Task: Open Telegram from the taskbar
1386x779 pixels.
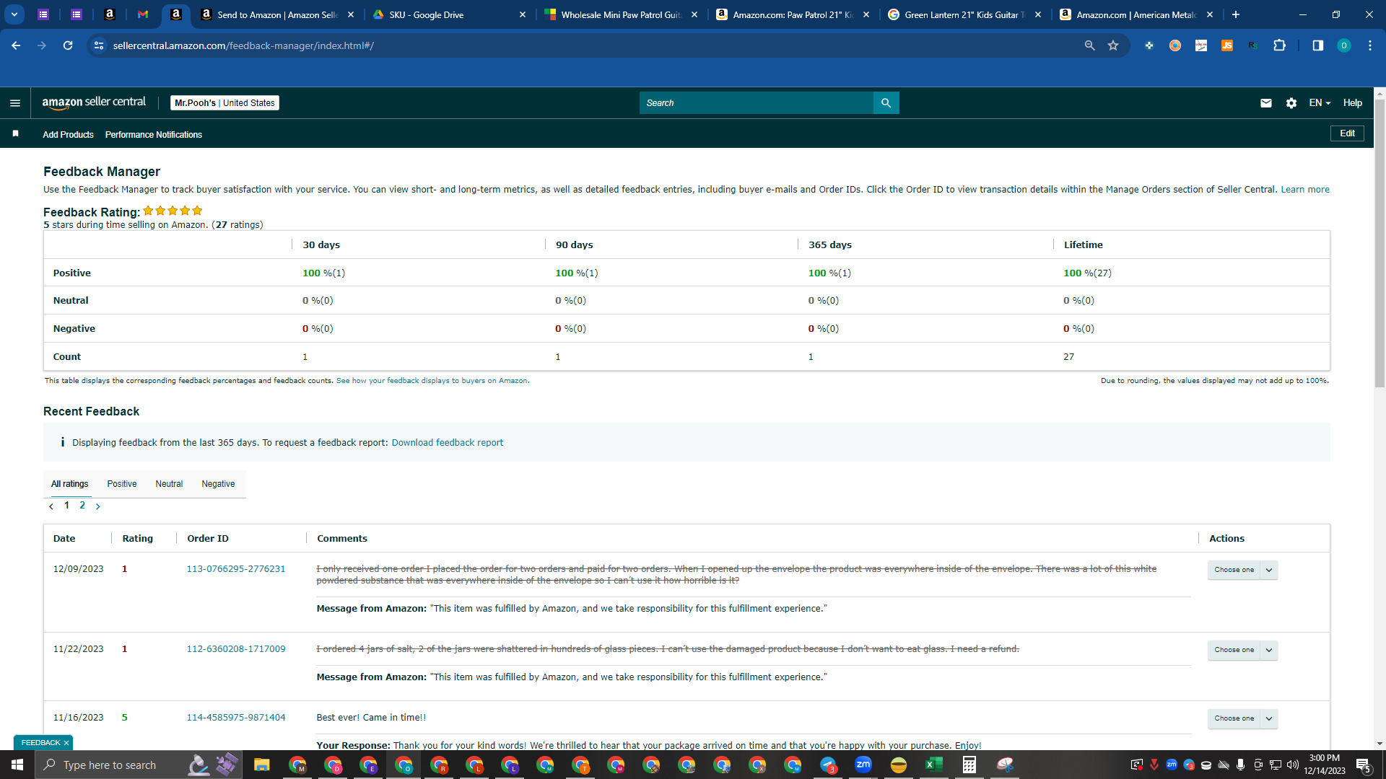Action: click(x=828, y=765)
